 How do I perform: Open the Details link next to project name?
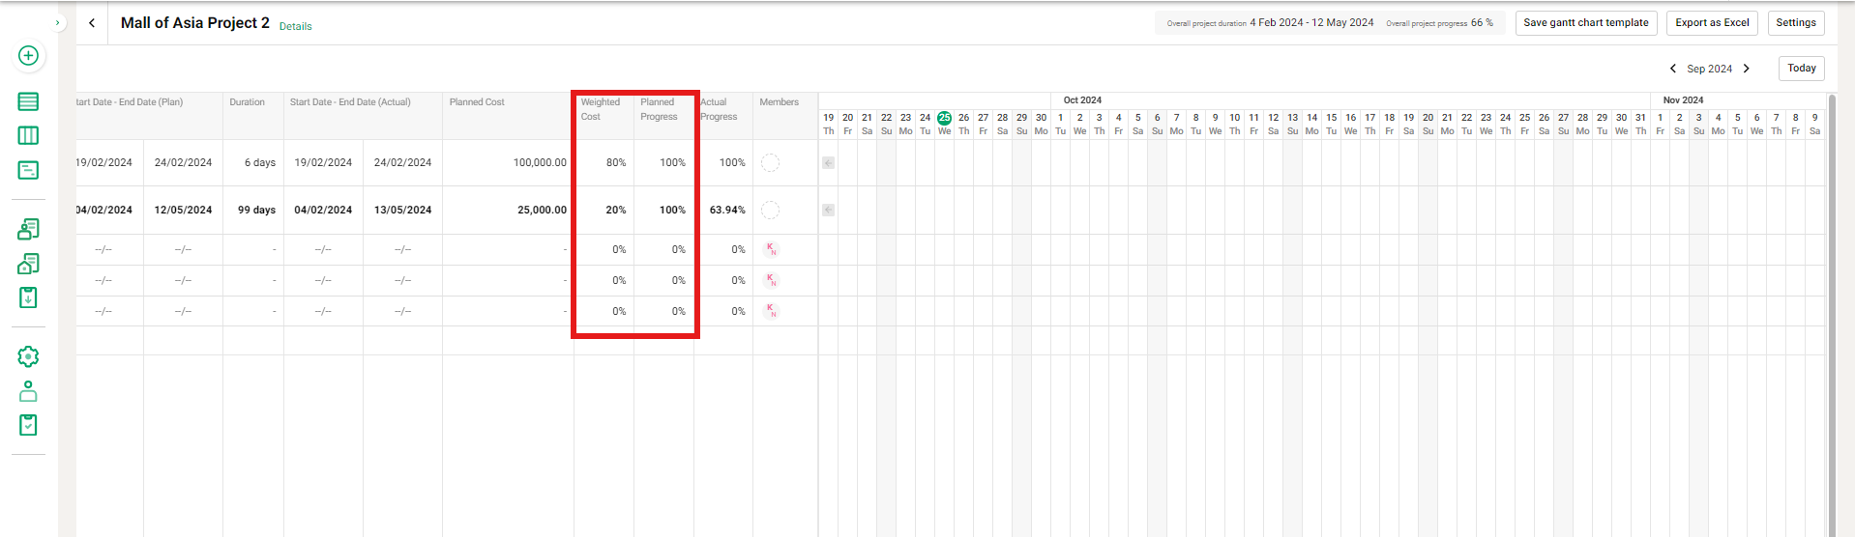295,26
